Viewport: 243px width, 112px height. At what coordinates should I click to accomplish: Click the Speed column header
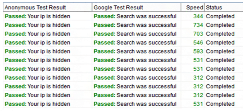(193, 8)
